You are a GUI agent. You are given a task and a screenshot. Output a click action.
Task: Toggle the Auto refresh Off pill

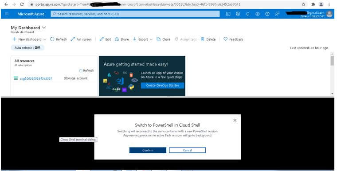tap(27, 48)
